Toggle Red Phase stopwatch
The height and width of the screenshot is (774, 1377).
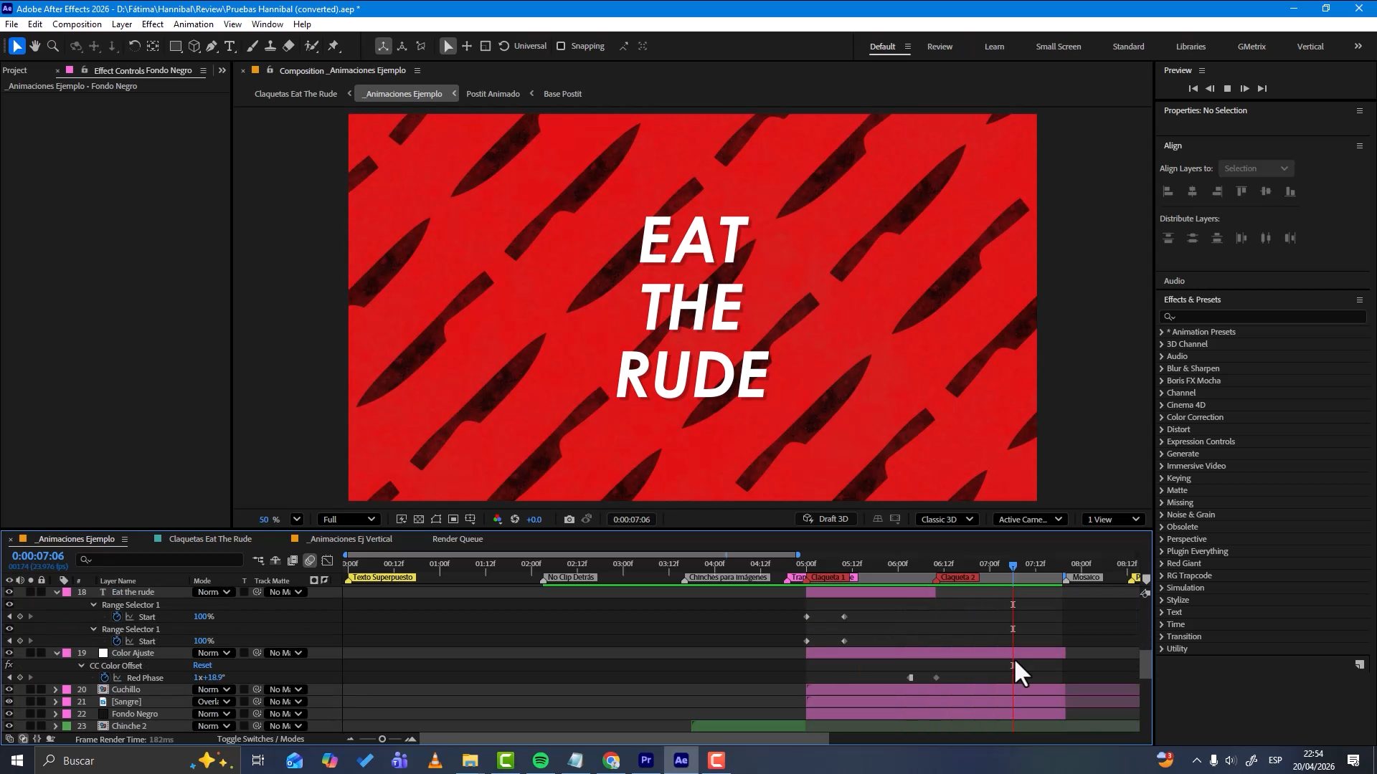click(105, 677)
